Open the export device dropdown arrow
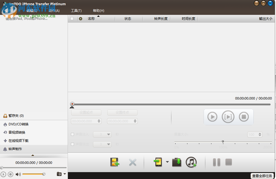The width and height of the screenshot is (276, 179). (x=167, y=162)
